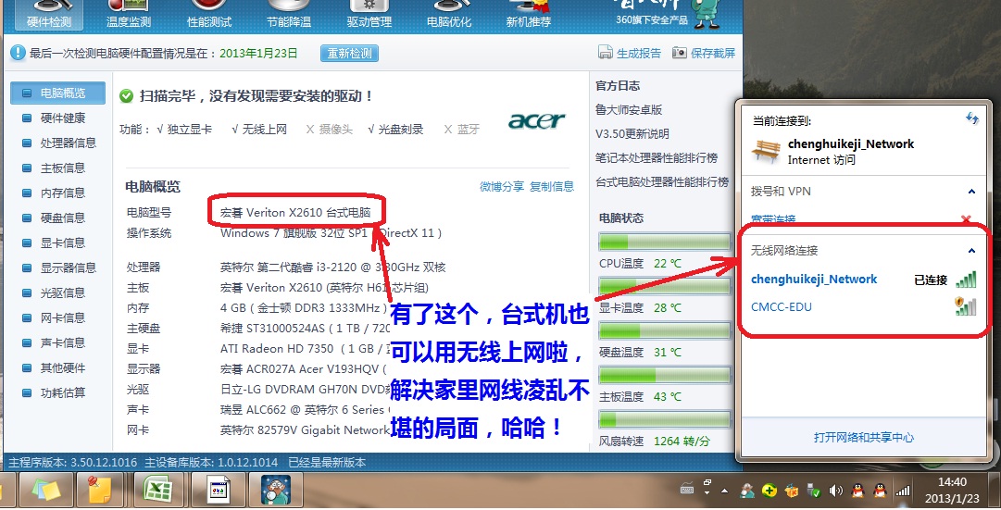
Task: Click the 显卡温度 28 ℃ reading
Action: click(x=667, y=307)
